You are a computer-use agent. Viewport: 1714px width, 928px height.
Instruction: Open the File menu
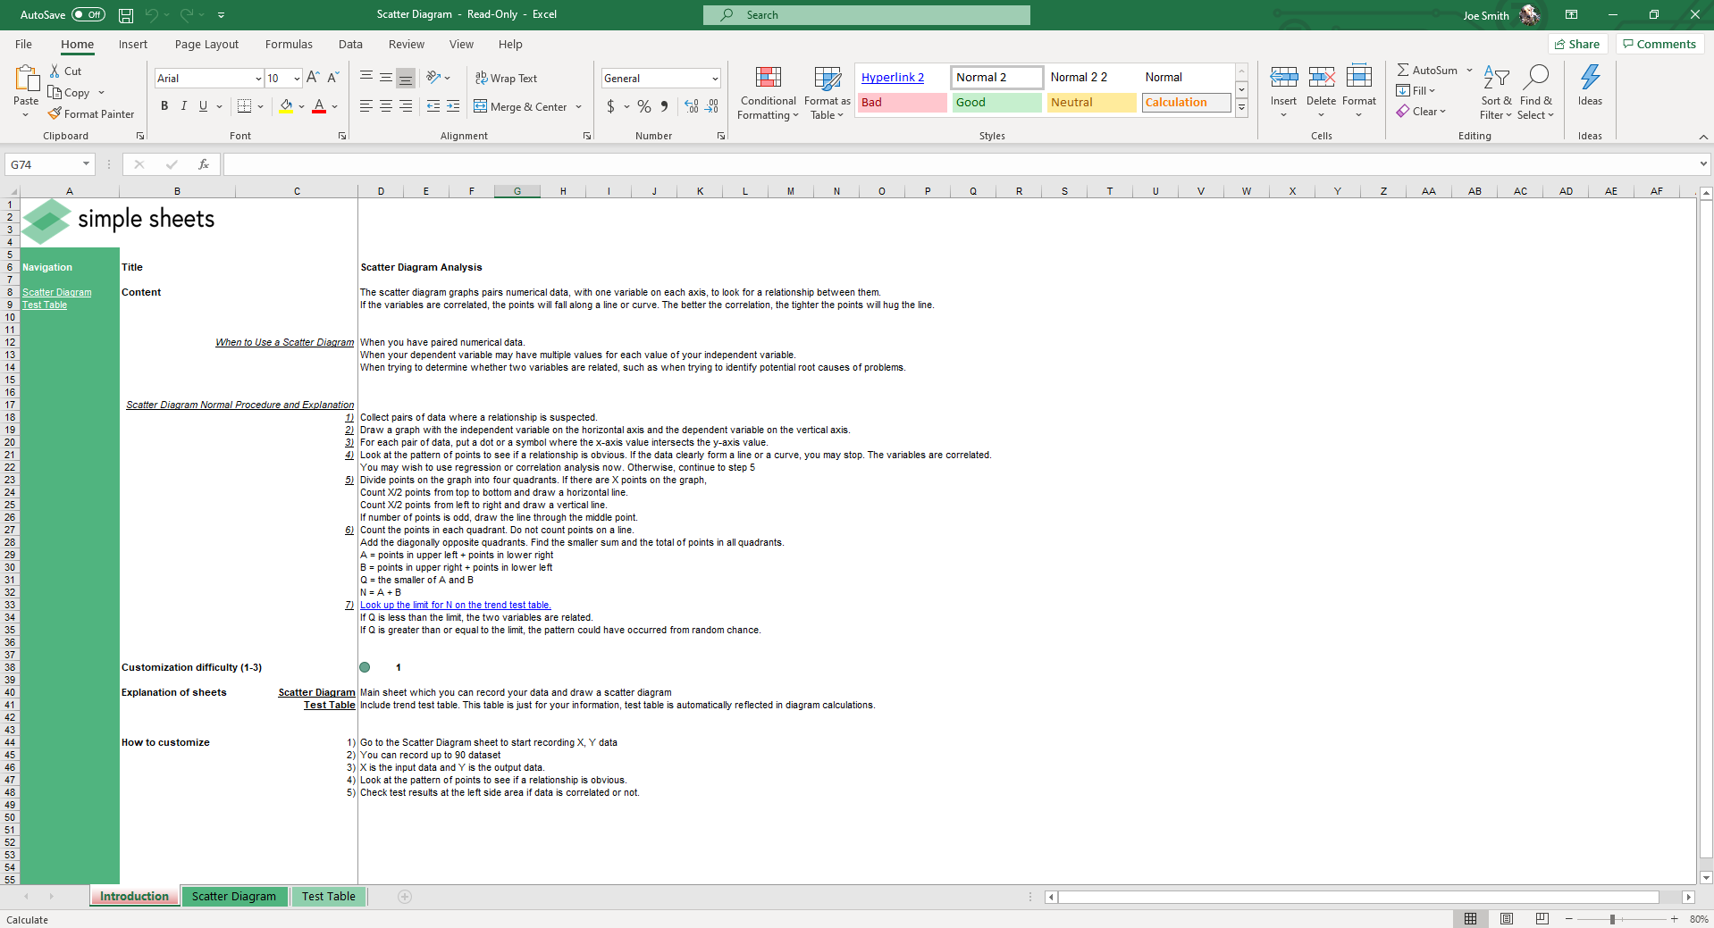click(23, 45)
